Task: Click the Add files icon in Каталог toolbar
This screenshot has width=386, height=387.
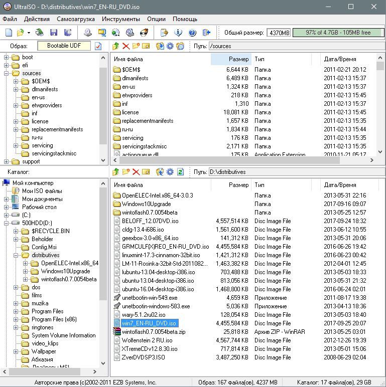Action: [160, 172]
